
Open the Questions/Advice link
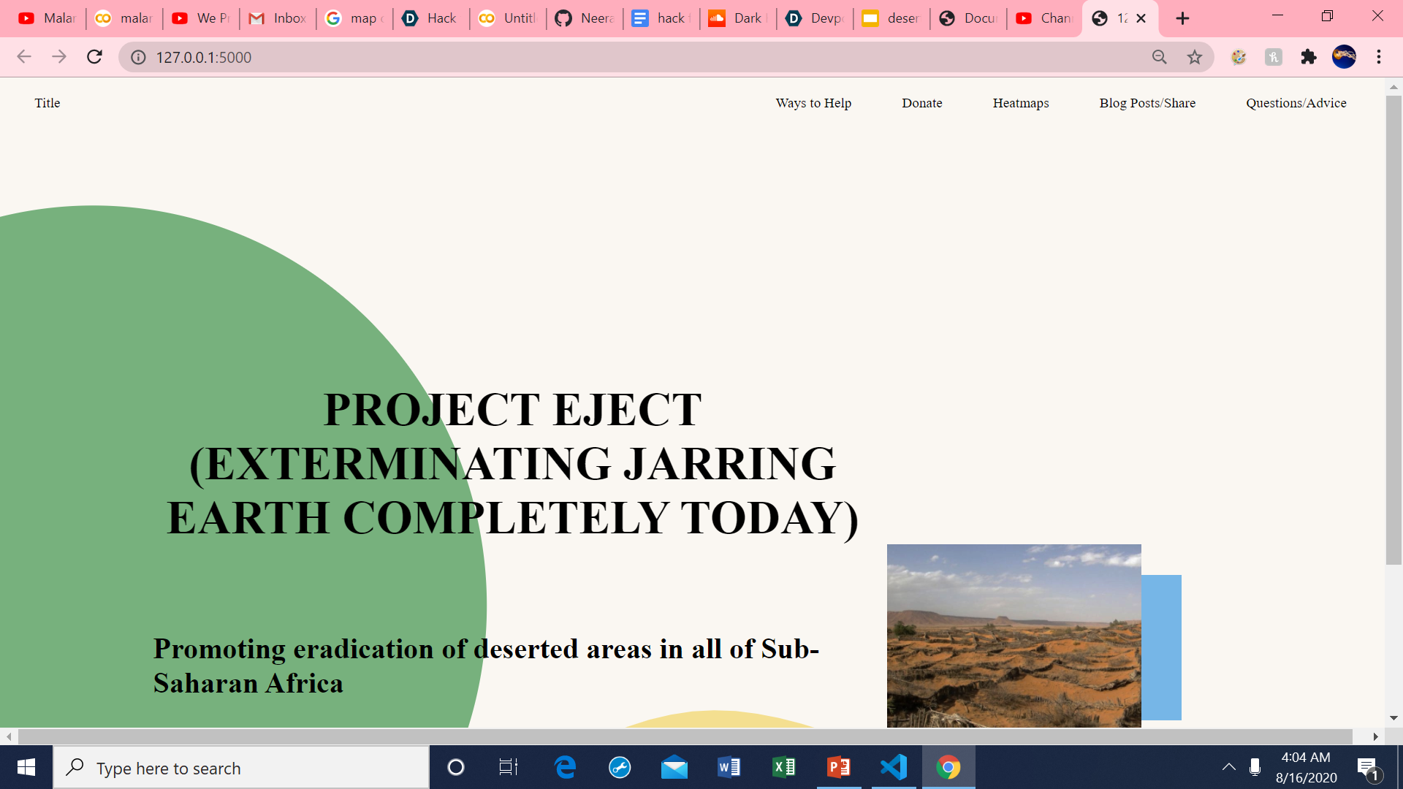click(1296, 103)
